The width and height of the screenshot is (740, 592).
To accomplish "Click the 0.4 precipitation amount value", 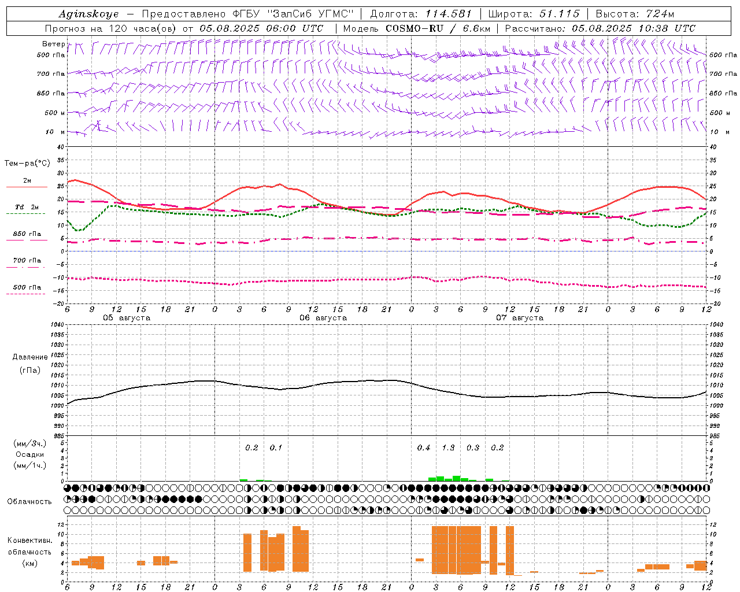I will click(424, 448).
